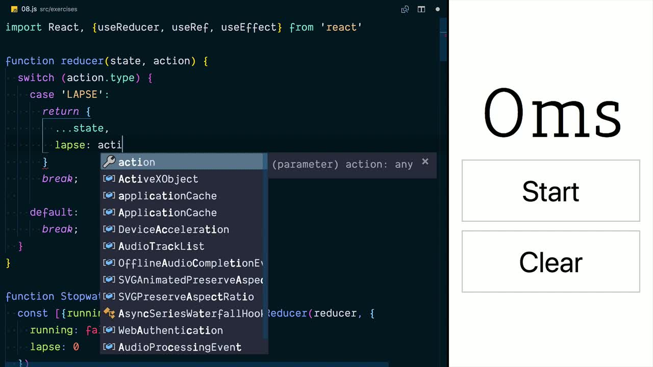The height and width of the screenshot is (367, 653).
Task: Click the editor's vertical scrollbar
Action: click(x=443, y=41)
